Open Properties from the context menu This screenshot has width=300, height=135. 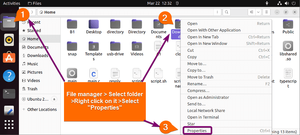pyautogui.click(x=226, y=131)
